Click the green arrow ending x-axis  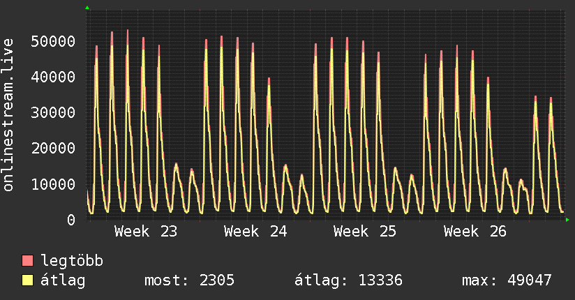pyautogui.click(x=567, y=220)
